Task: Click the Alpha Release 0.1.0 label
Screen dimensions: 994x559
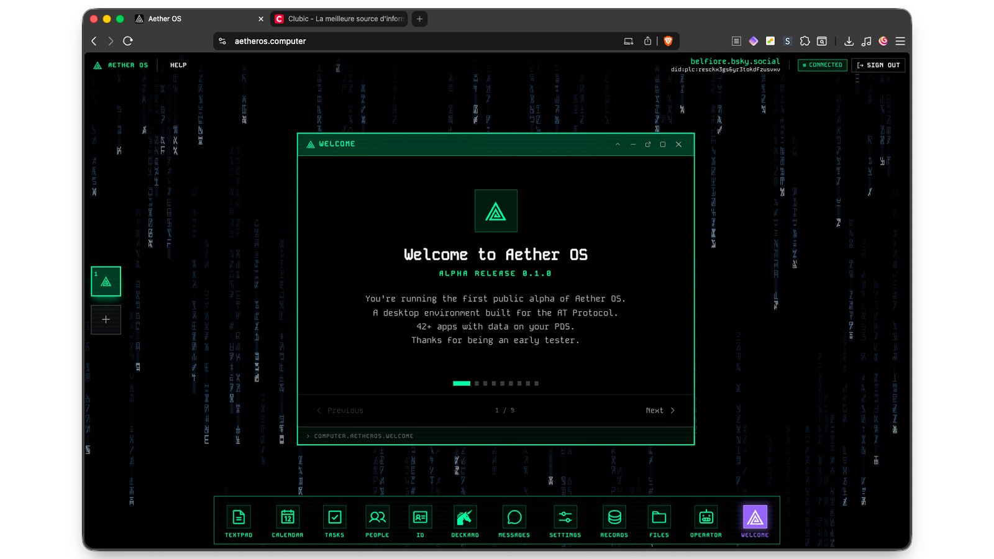Action: coord(495,273)
